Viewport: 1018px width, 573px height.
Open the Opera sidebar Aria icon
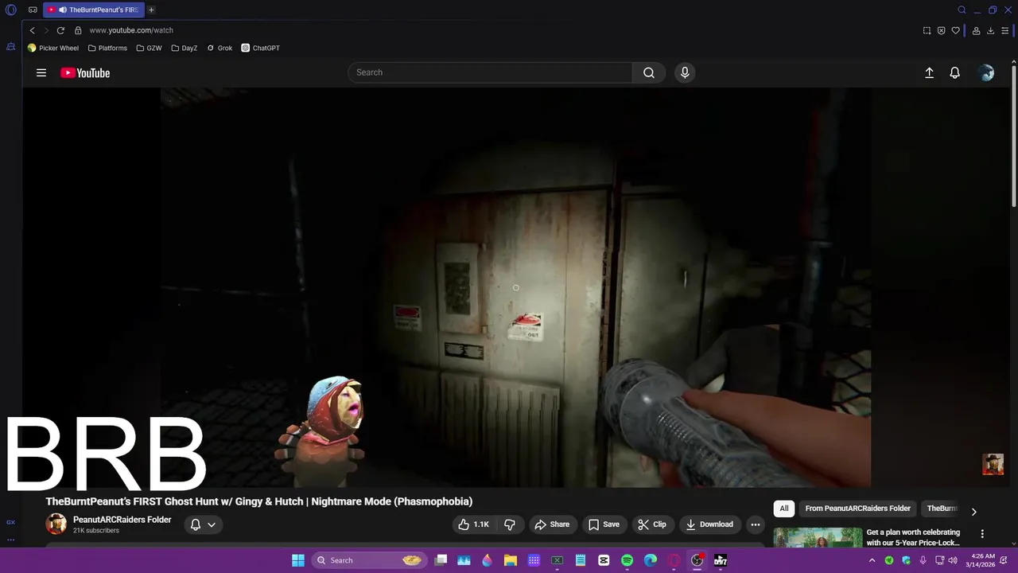tap(11, 47)
